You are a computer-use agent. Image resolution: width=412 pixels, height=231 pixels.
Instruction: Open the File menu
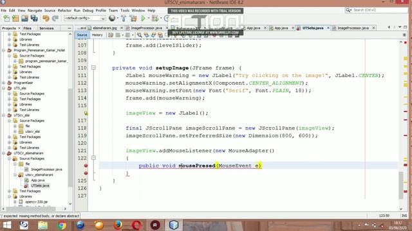pos(4,10)
